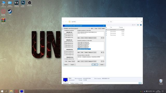Enable second 640x480 resolution checkbox
The height and width of the screenshot is (93, 166).
65,36
